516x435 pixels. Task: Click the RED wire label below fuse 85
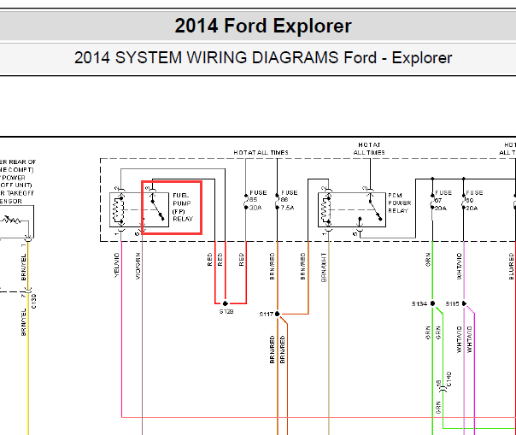point(242,260)
